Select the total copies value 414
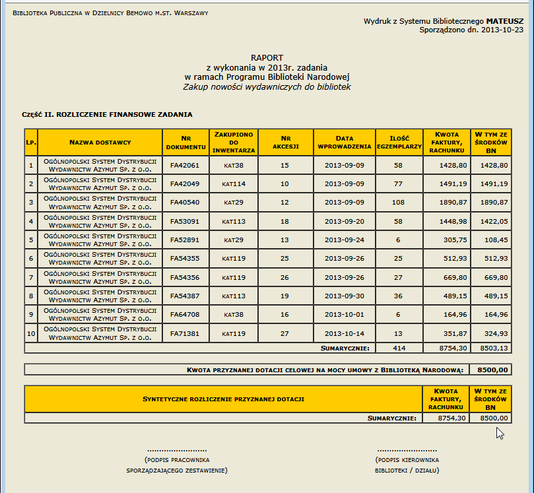Viewport: 534px width, 493px height. pos(398,348)
